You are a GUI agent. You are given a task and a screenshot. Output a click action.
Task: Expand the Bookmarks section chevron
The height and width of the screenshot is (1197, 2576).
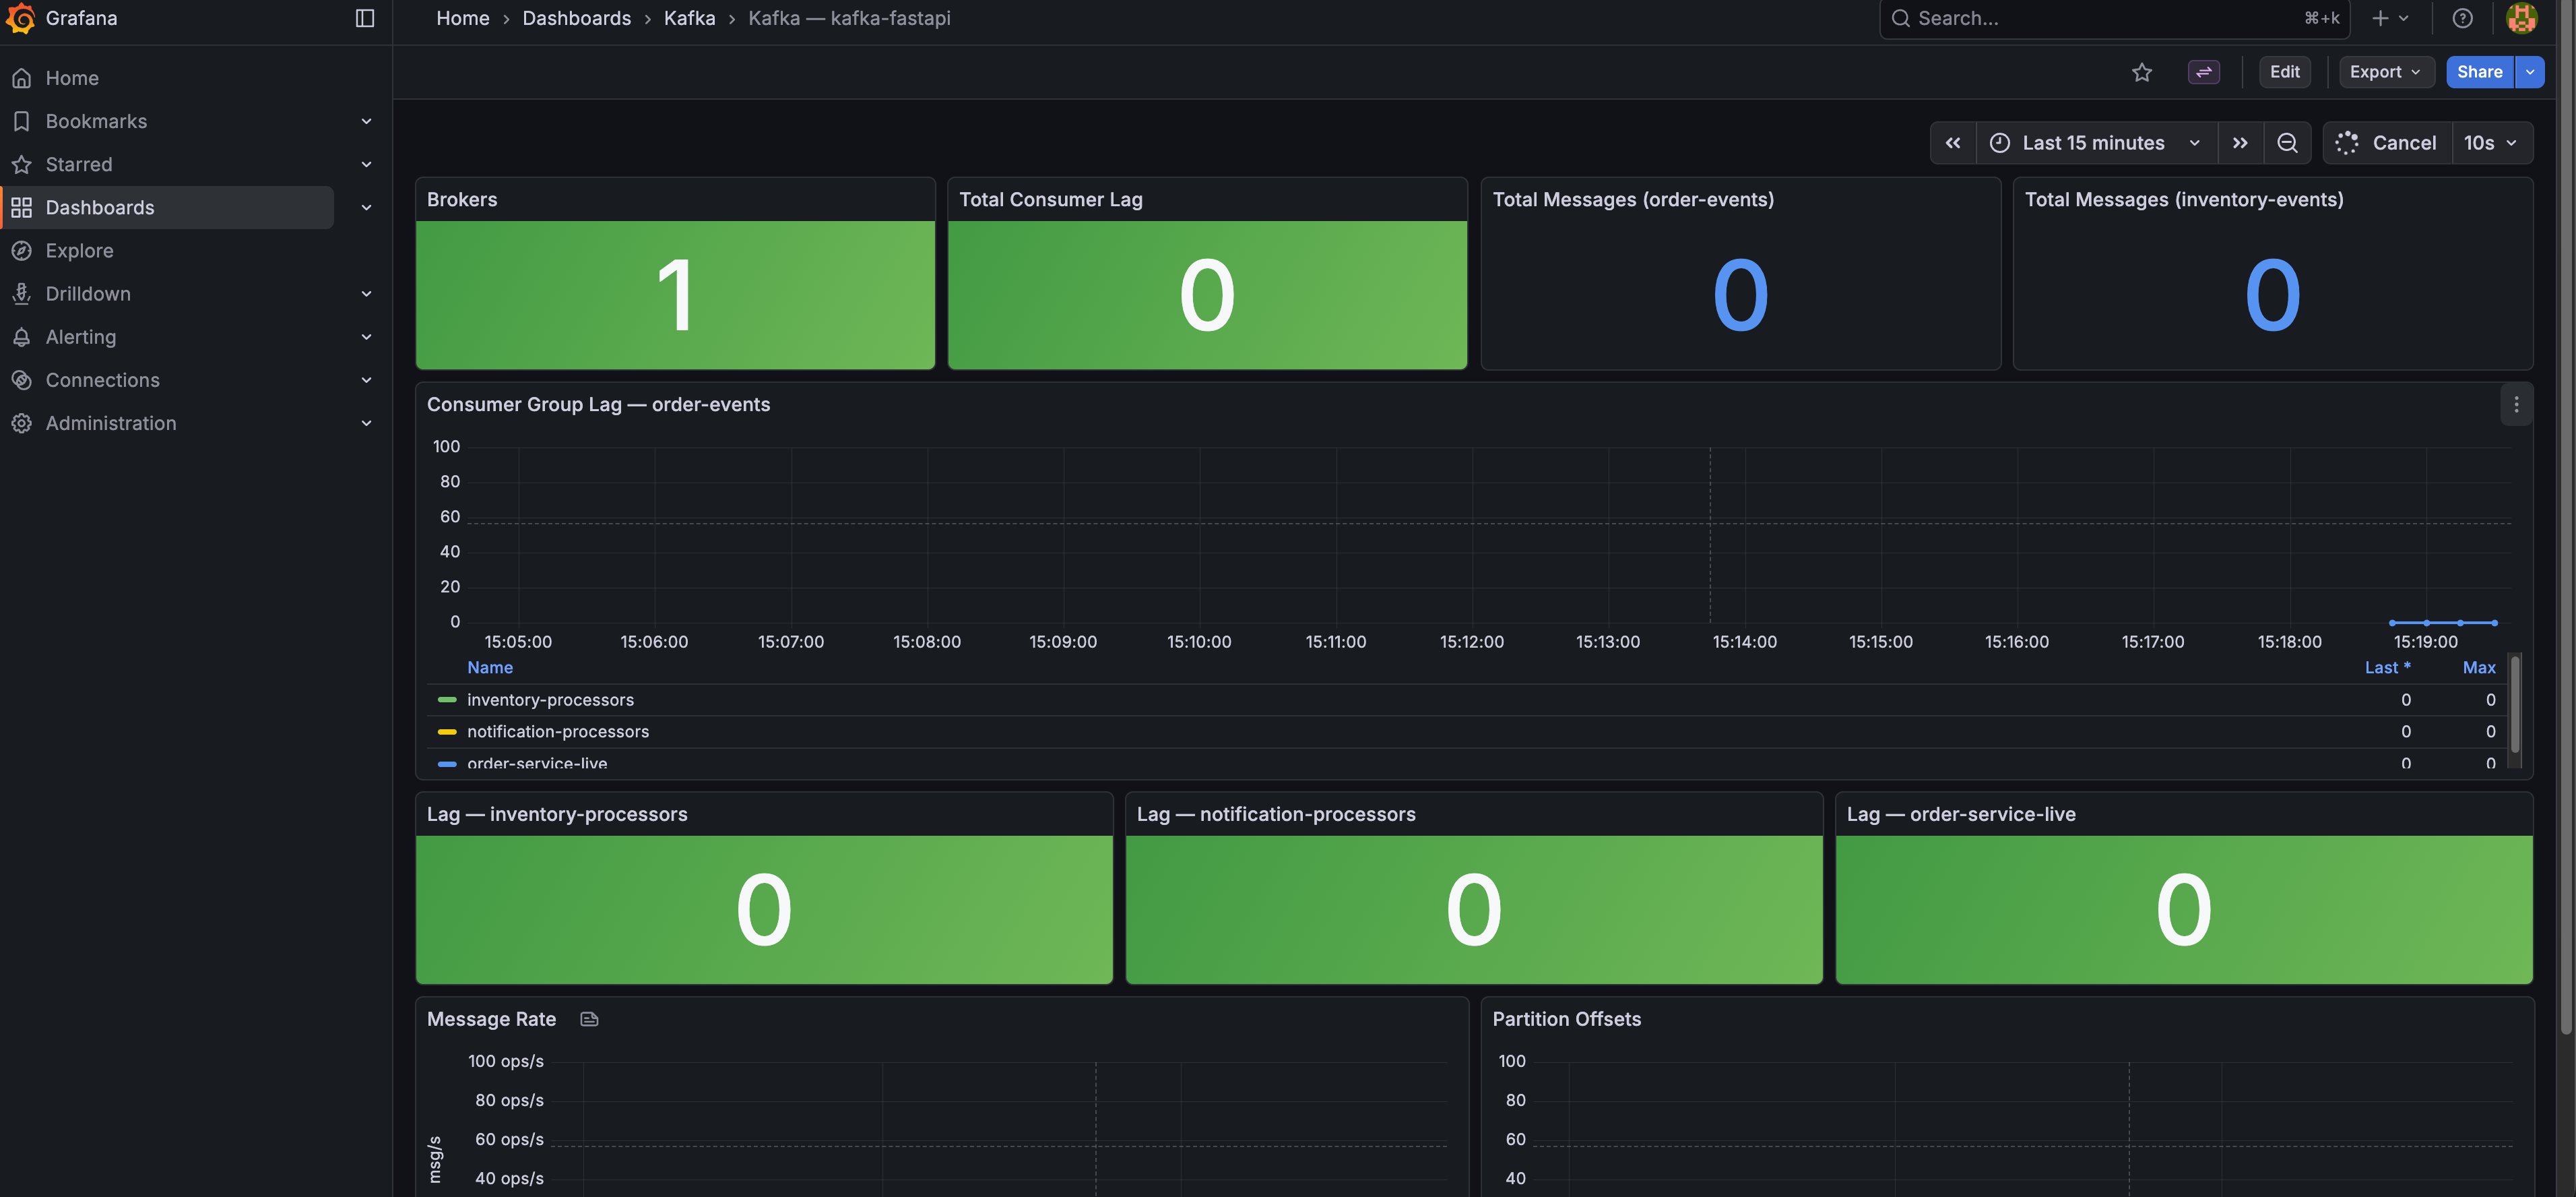[366, 121]
